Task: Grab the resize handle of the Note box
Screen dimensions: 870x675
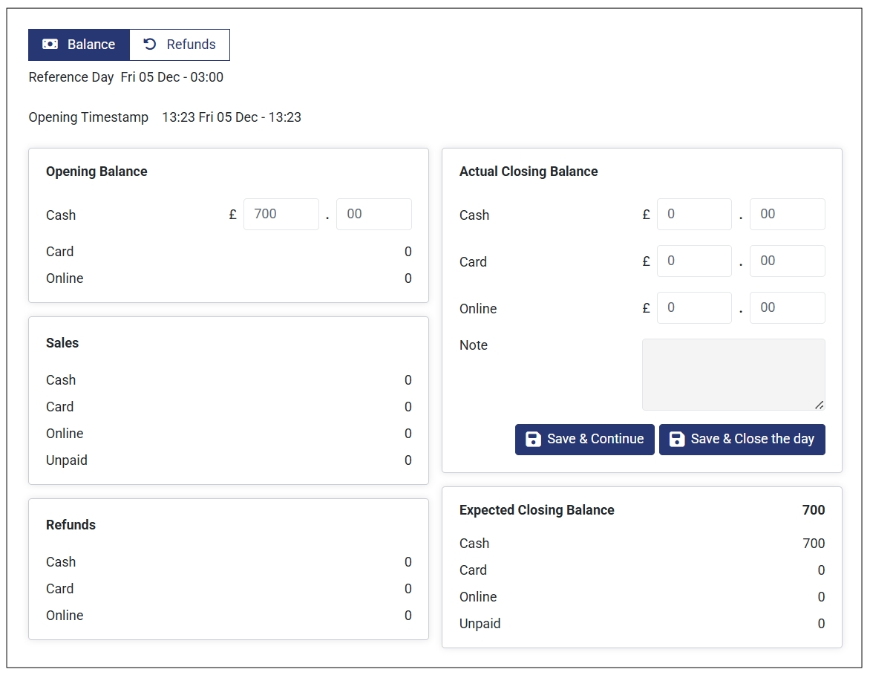Action: 819,405
